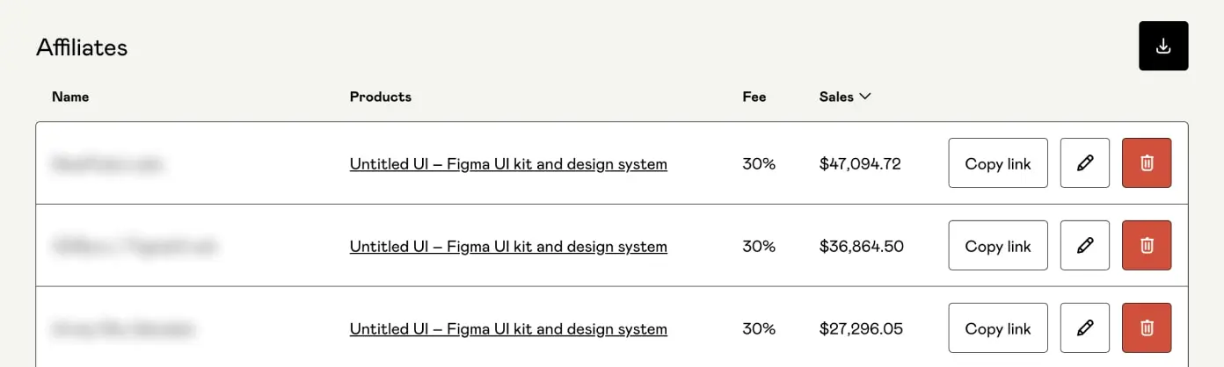Click the Name column header
The image size is (1224, 367).
click(x=70, y=97)
